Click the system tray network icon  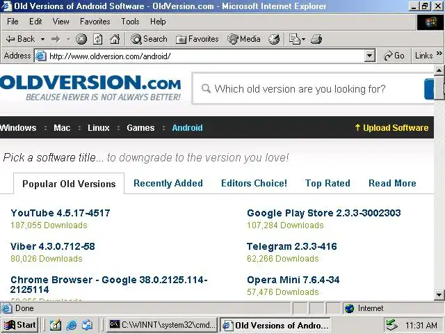pyautogui.click(x=391, y=325)
